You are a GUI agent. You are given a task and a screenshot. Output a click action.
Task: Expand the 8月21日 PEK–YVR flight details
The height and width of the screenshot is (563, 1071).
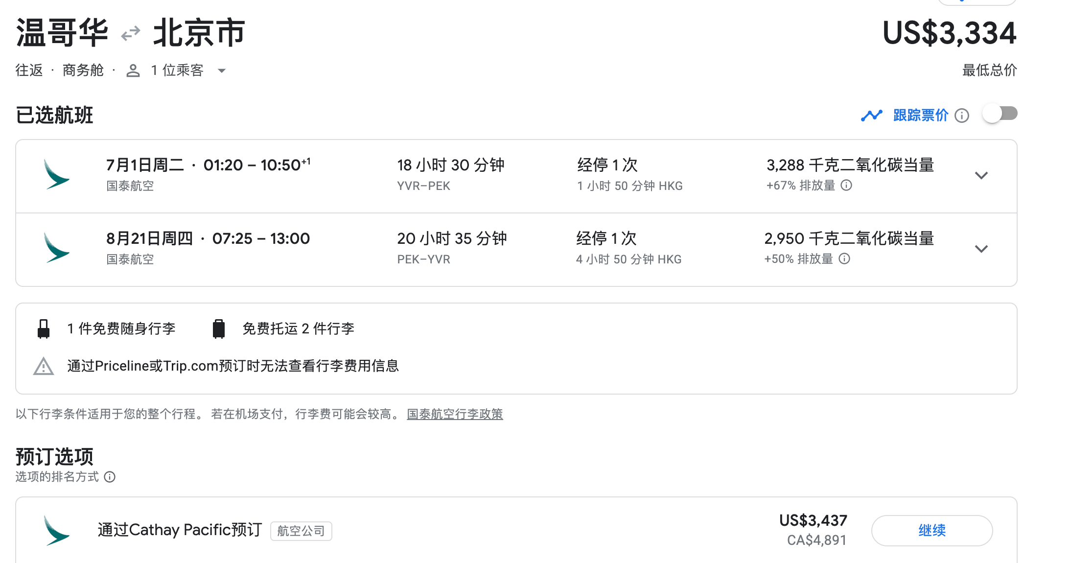981,249
